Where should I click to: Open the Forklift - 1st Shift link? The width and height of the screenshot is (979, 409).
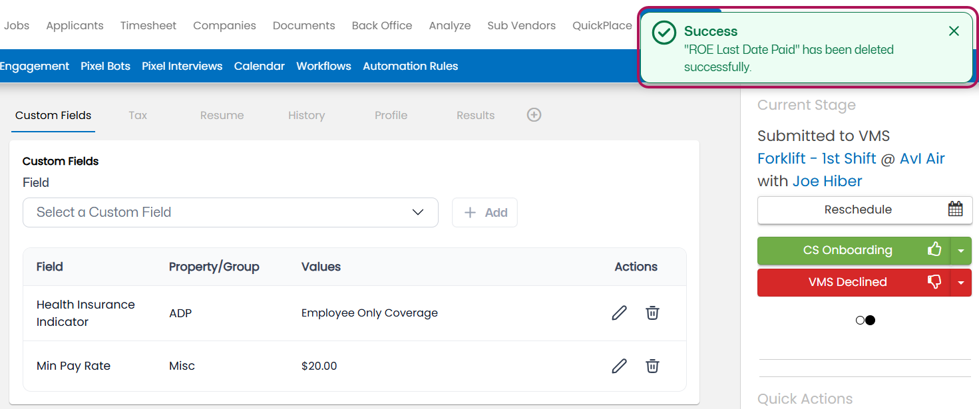(817, 158)
